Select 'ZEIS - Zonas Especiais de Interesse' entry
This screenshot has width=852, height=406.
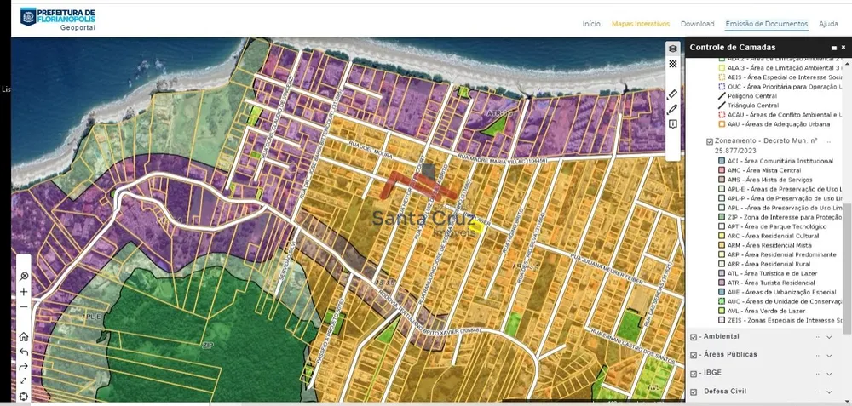click(785, 320)
